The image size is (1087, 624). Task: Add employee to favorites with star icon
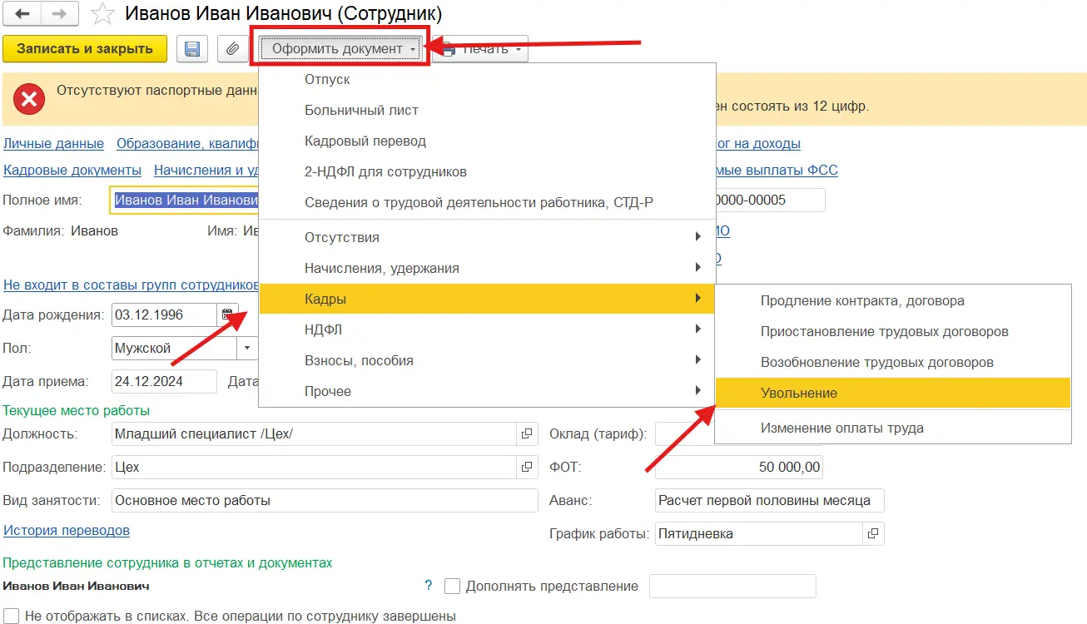point(102,14)
